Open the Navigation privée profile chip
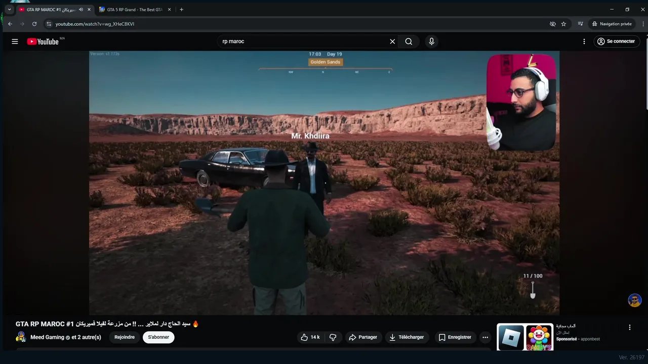 tap(612, 24)
